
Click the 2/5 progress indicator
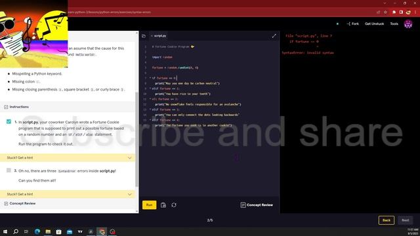click(x=210, y=220)
